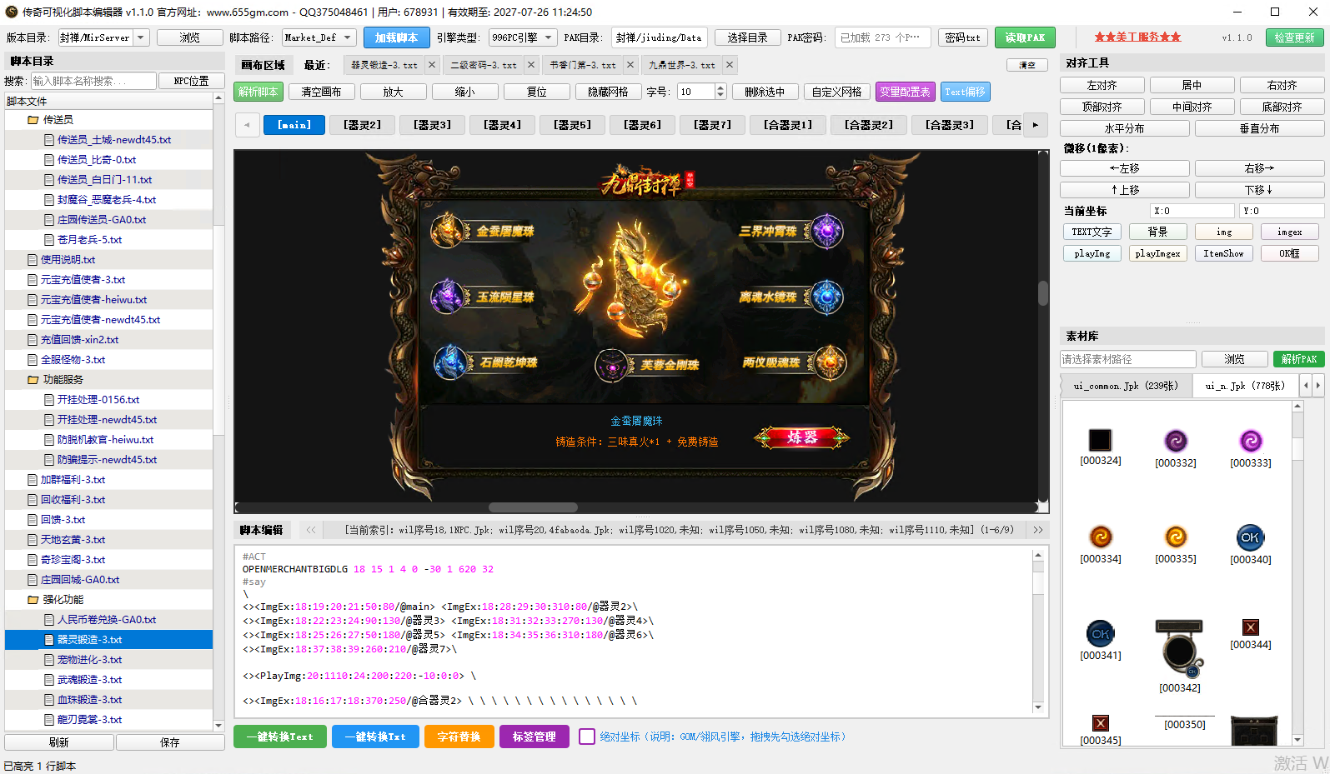The height and width of the screenshot is (774, 1330).
Task: Go to the next index with the >> button
Action: coord(1038,530)
